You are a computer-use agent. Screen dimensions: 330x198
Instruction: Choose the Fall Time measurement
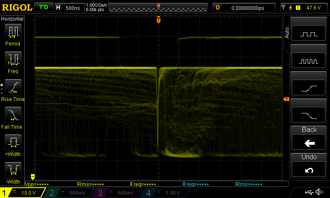click(x=13, y=118)
